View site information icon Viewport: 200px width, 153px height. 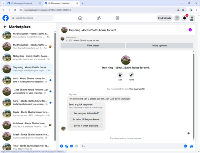(x=21, y=10)
